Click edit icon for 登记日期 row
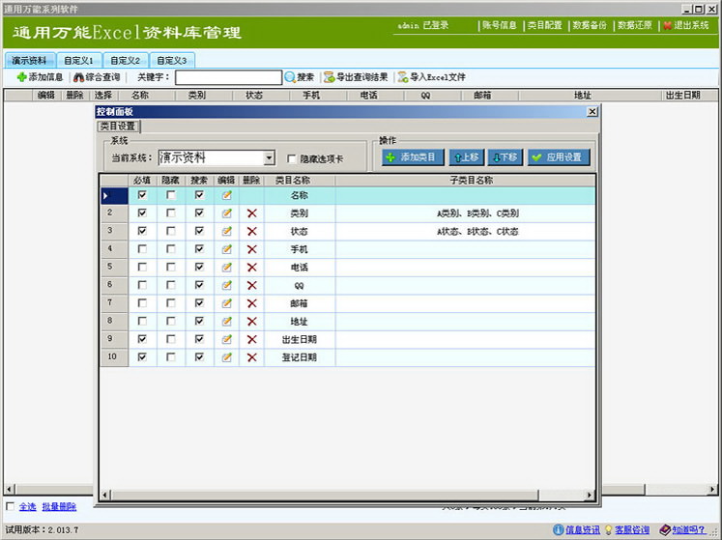Image resolution: width=722 pixels, height=540 pixels. click(226, 357)
